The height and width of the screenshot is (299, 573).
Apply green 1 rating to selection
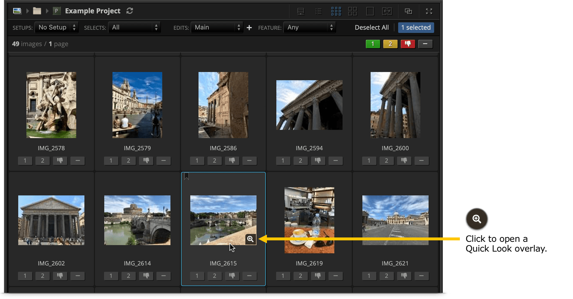click(x=373, y=44)
